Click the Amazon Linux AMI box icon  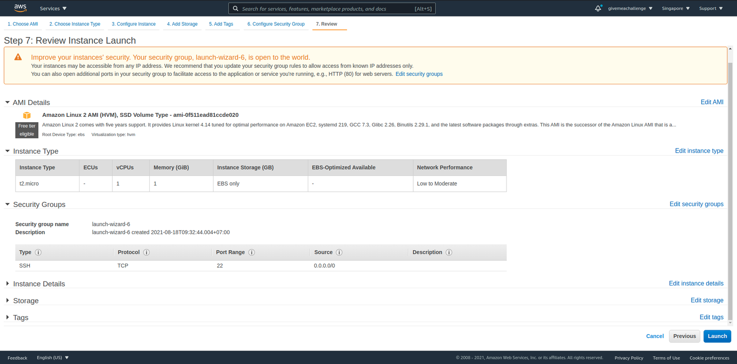pos(27,116)
